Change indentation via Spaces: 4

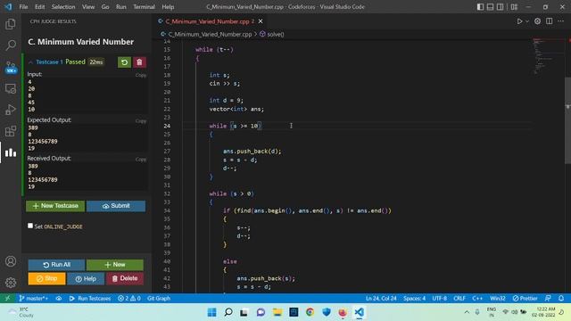point(414,299)
